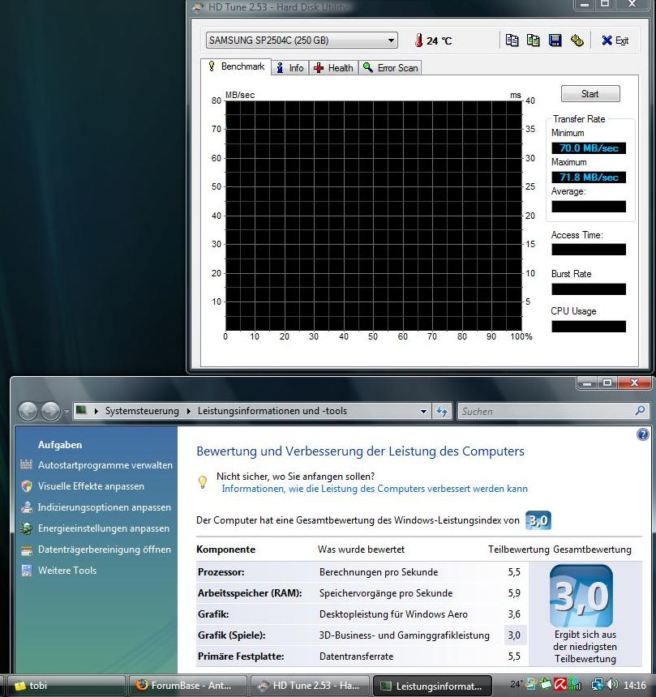Open the tobi folder taskbar button

[x=65, y=686]
